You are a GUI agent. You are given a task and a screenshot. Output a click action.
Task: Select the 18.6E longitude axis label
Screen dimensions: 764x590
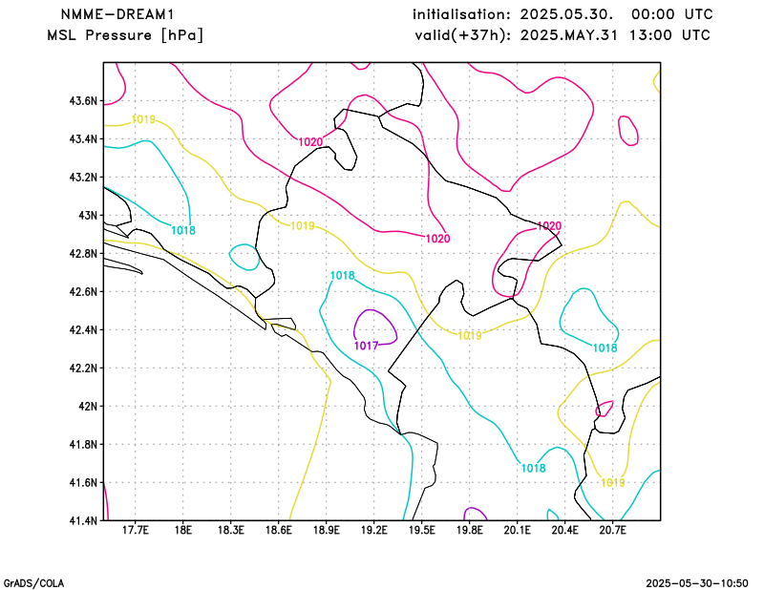pyautogui.click(x=278, y=530)
